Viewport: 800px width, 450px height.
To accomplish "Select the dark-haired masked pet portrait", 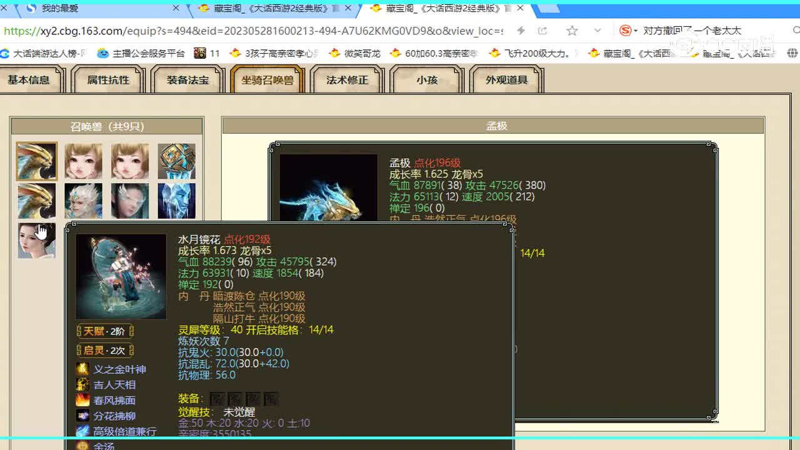I will [130, 201].
